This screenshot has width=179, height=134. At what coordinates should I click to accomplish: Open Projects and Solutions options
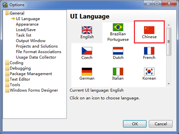[x=37, y=46]
